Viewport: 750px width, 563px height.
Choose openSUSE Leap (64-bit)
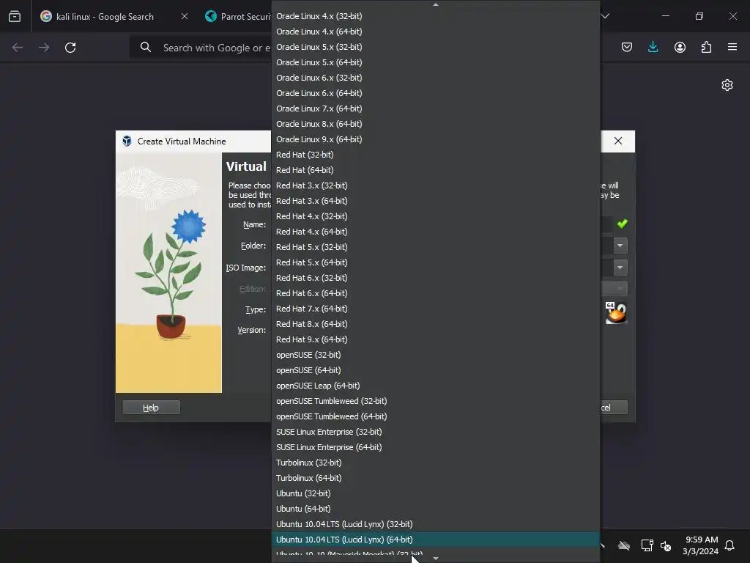coord(435,386)
